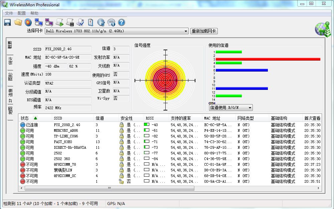This screenshot has width=334, height=209.
Task: Open the 帮助 menu
Action: pos(34,13)
